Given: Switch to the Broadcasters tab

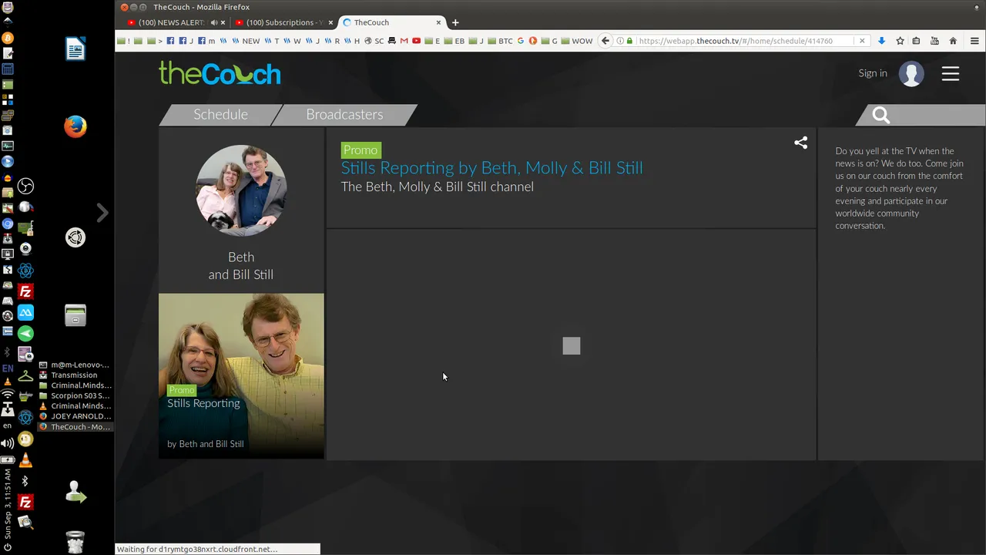Looking at the screenshot, I should 344,114.
